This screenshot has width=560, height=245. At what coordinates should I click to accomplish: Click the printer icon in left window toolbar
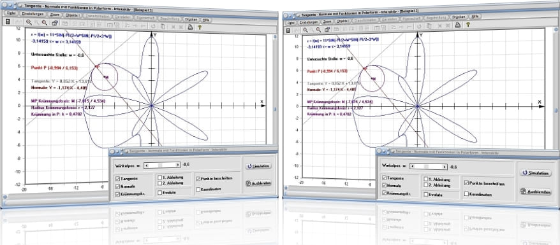190,27
